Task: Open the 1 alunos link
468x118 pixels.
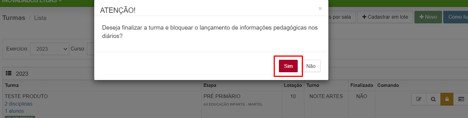Action: point(14,111)
